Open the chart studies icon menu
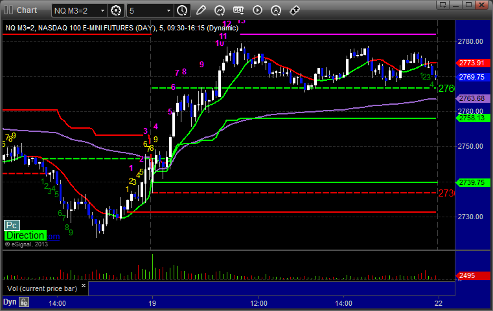The width and height of the screenshot is (493, 311). (220, 10)
